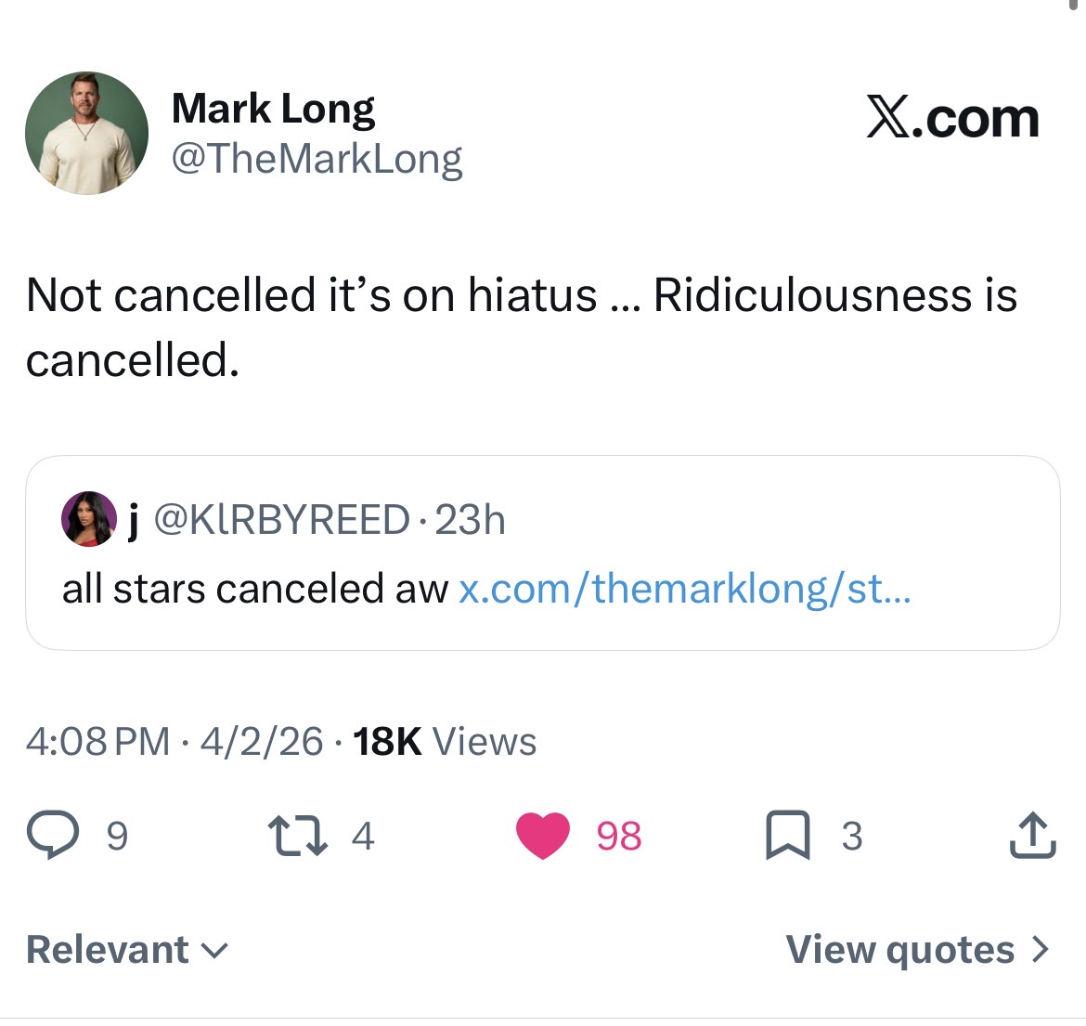Open the x.com/themarklong link in quoted tweet
The width and height of the screenshot is (1086, 1026).
coord(685,589)
